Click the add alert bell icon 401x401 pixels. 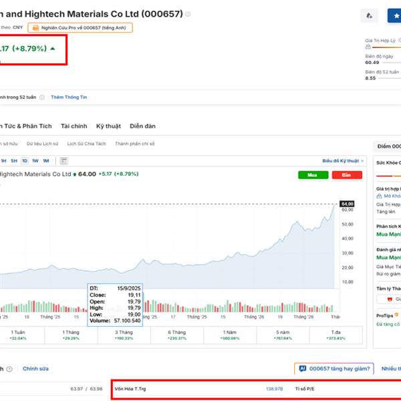tap(370, 15)
